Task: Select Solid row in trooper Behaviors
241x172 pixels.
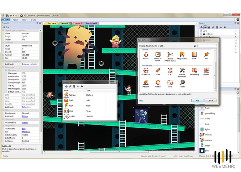Action: pos(90,100)
